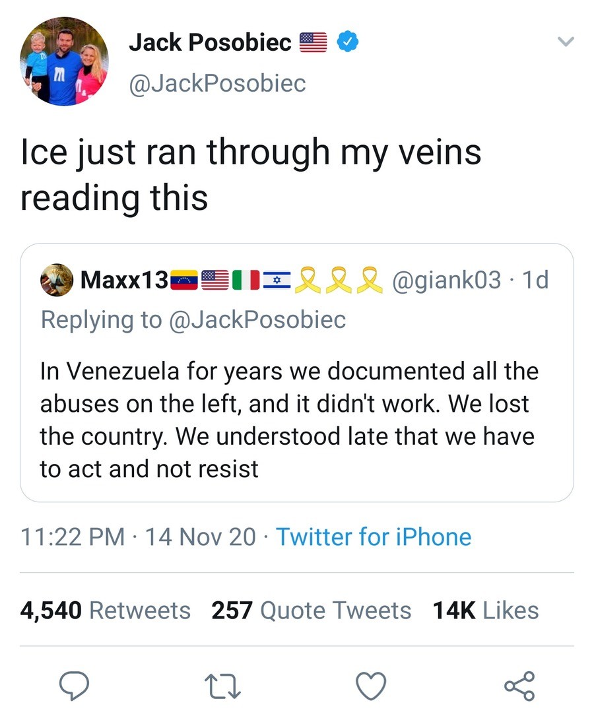View the 4,540 Retweets list
594x724 pixels.
[x=106, y=610]
